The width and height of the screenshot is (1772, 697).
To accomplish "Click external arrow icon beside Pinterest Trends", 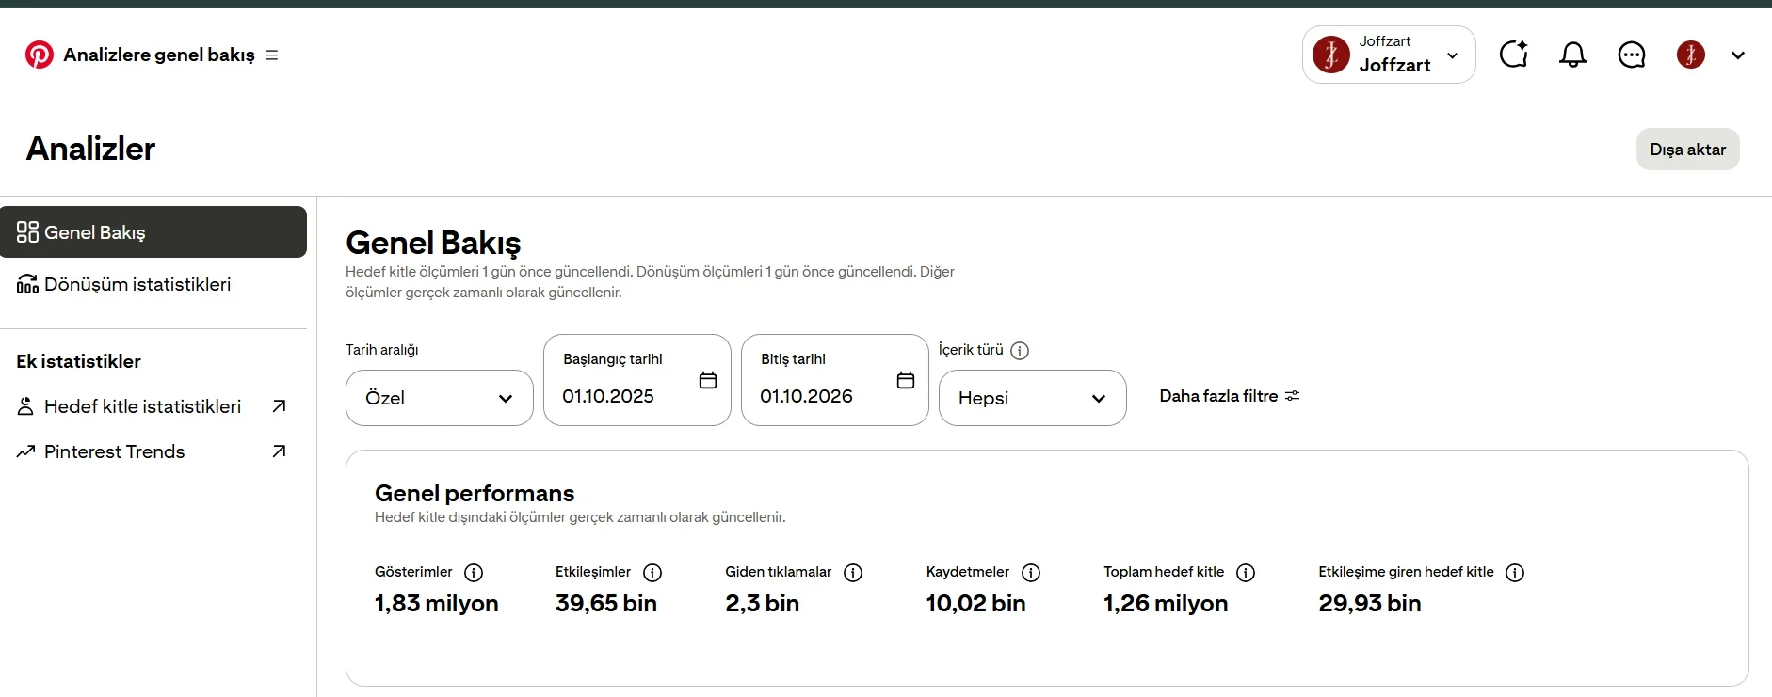I will coord(279,451).
